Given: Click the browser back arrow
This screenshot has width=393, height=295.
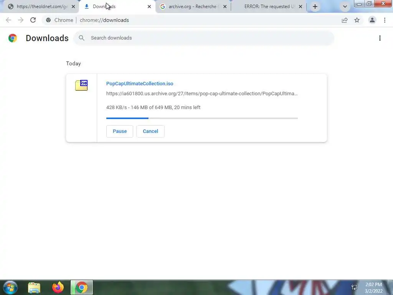Looking at the screenshot, I should (x=8, y=20).
